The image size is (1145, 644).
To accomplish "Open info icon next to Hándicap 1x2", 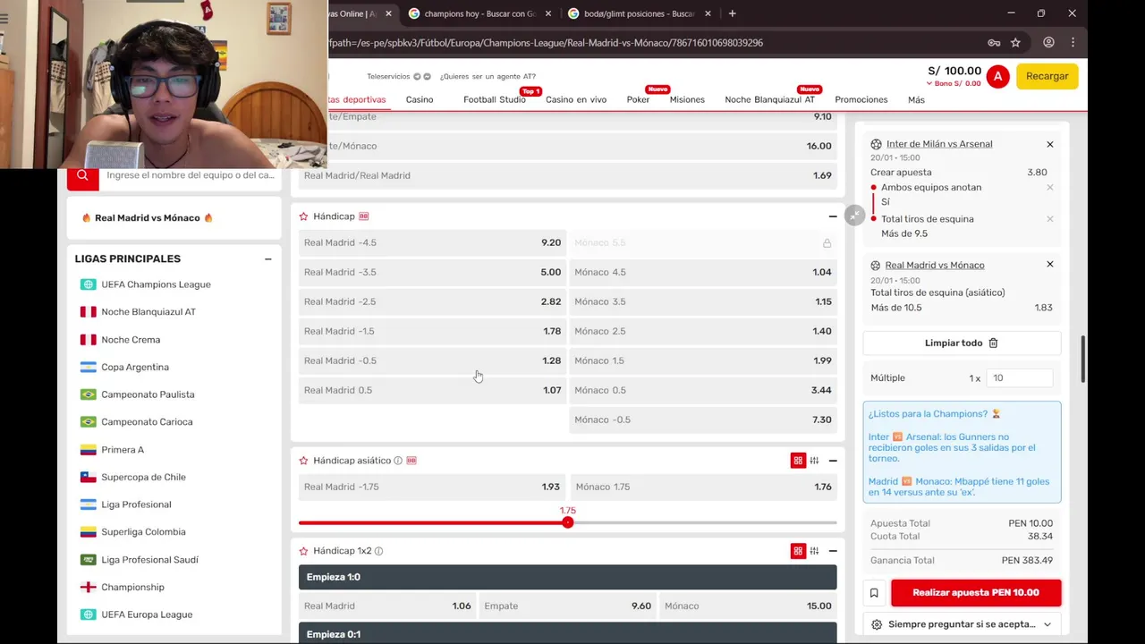I will 378,551.
